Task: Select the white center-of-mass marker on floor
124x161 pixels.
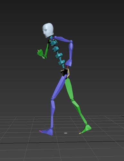Action: point(66,133)
